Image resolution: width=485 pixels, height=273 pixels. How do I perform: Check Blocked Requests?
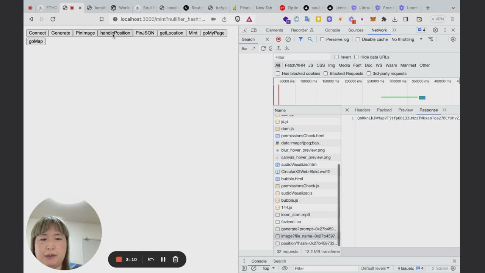click(325, 74)
